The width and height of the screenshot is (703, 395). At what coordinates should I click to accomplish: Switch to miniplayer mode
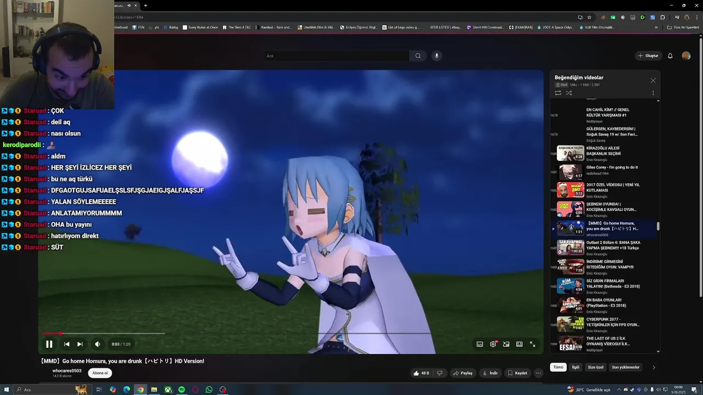point(506,344)
